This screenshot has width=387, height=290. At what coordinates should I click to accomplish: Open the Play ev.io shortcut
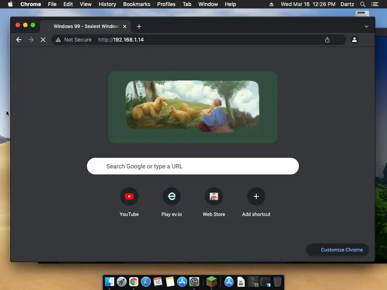(172, 202)
